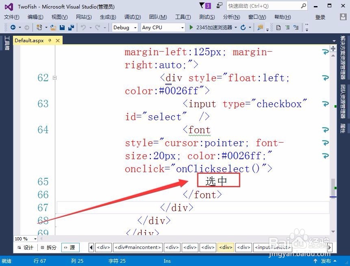Click the increase indent toolbar icon
The height and width of the screenshot is (266, 350).
coord(287,28)
